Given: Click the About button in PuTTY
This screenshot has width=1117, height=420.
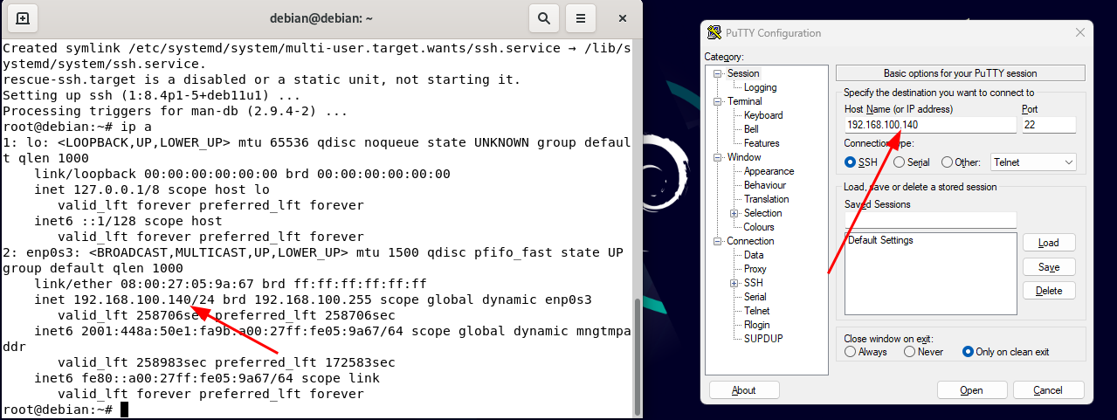Looking at the screenshot, I should pos(743,390).
